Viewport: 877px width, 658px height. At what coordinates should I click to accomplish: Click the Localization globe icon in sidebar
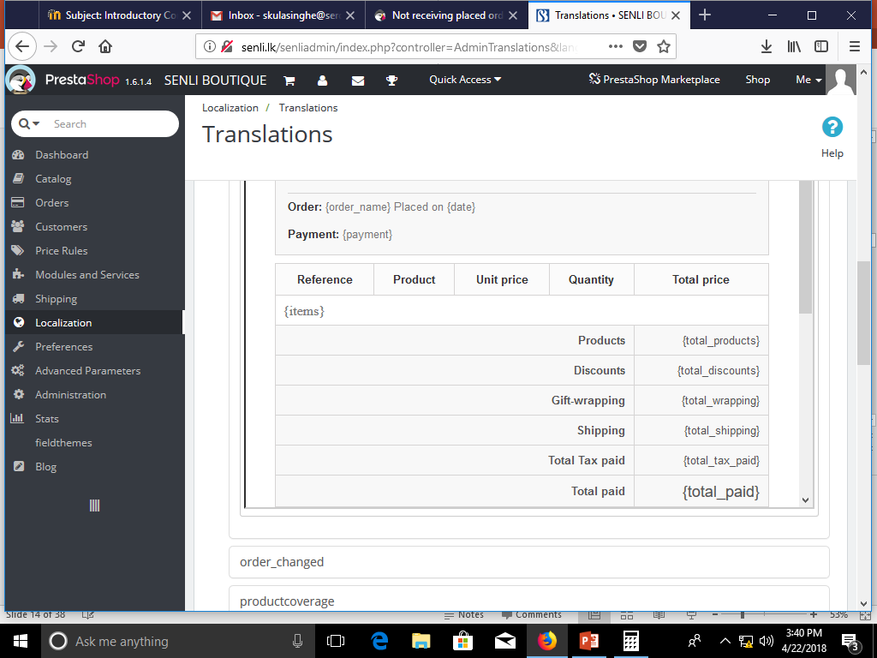(x=19, y=322)
